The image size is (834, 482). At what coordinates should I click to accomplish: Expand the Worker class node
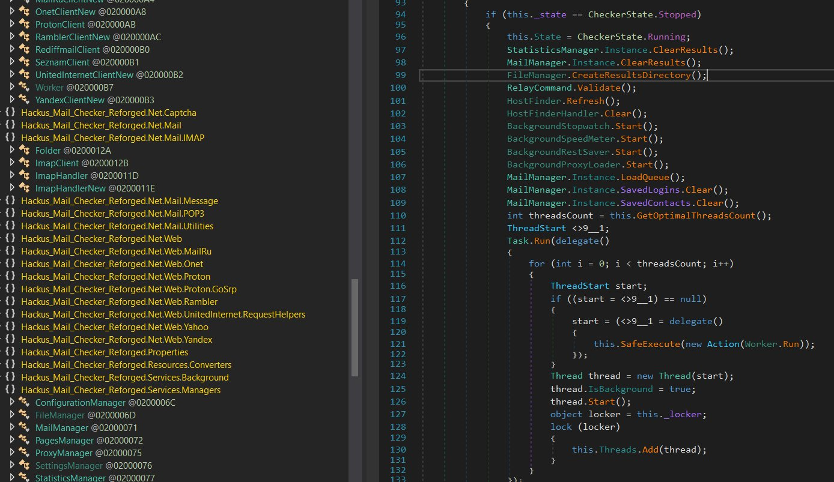[x=12, y=88]
